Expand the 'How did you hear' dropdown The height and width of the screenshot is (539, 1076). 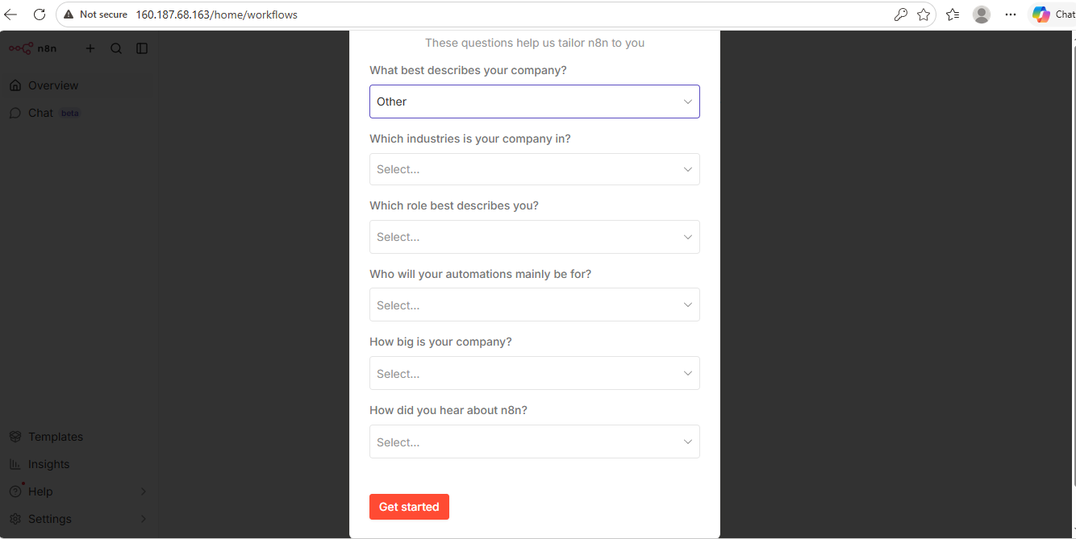click(x=534, y=442)
